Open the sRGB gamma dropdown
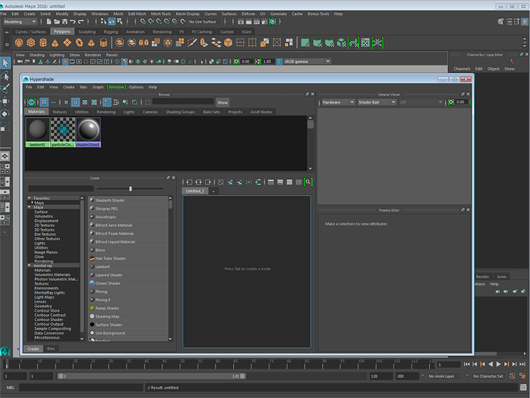This screenshot has height=398, width=530. tap(307, 62)
